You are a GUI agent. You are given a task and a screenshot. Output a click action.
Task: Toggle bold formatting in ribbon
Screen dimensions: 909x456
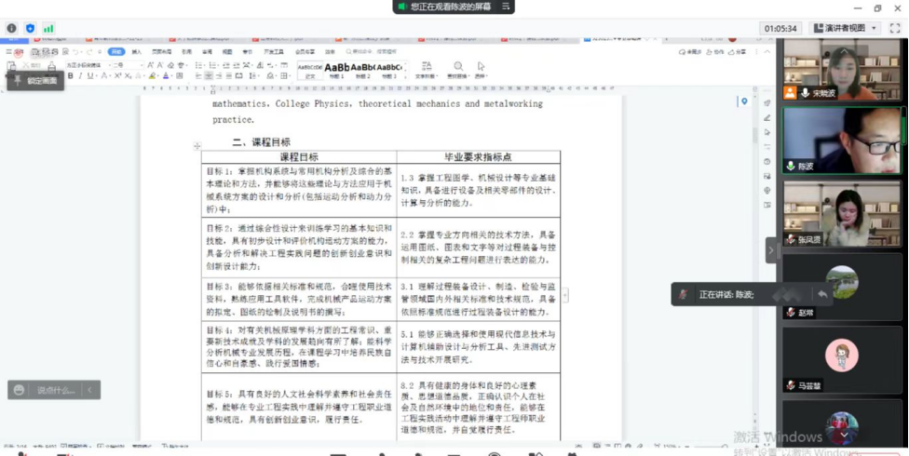tap(71, 76)
